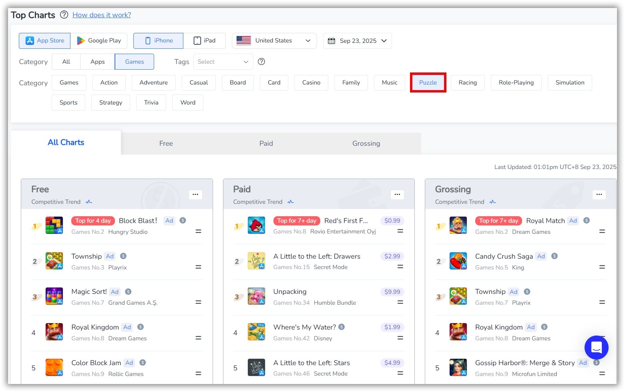Screen dimensions: 625x392
Task: Open Township icon in Grossing chart
Action: coord(458,296)
